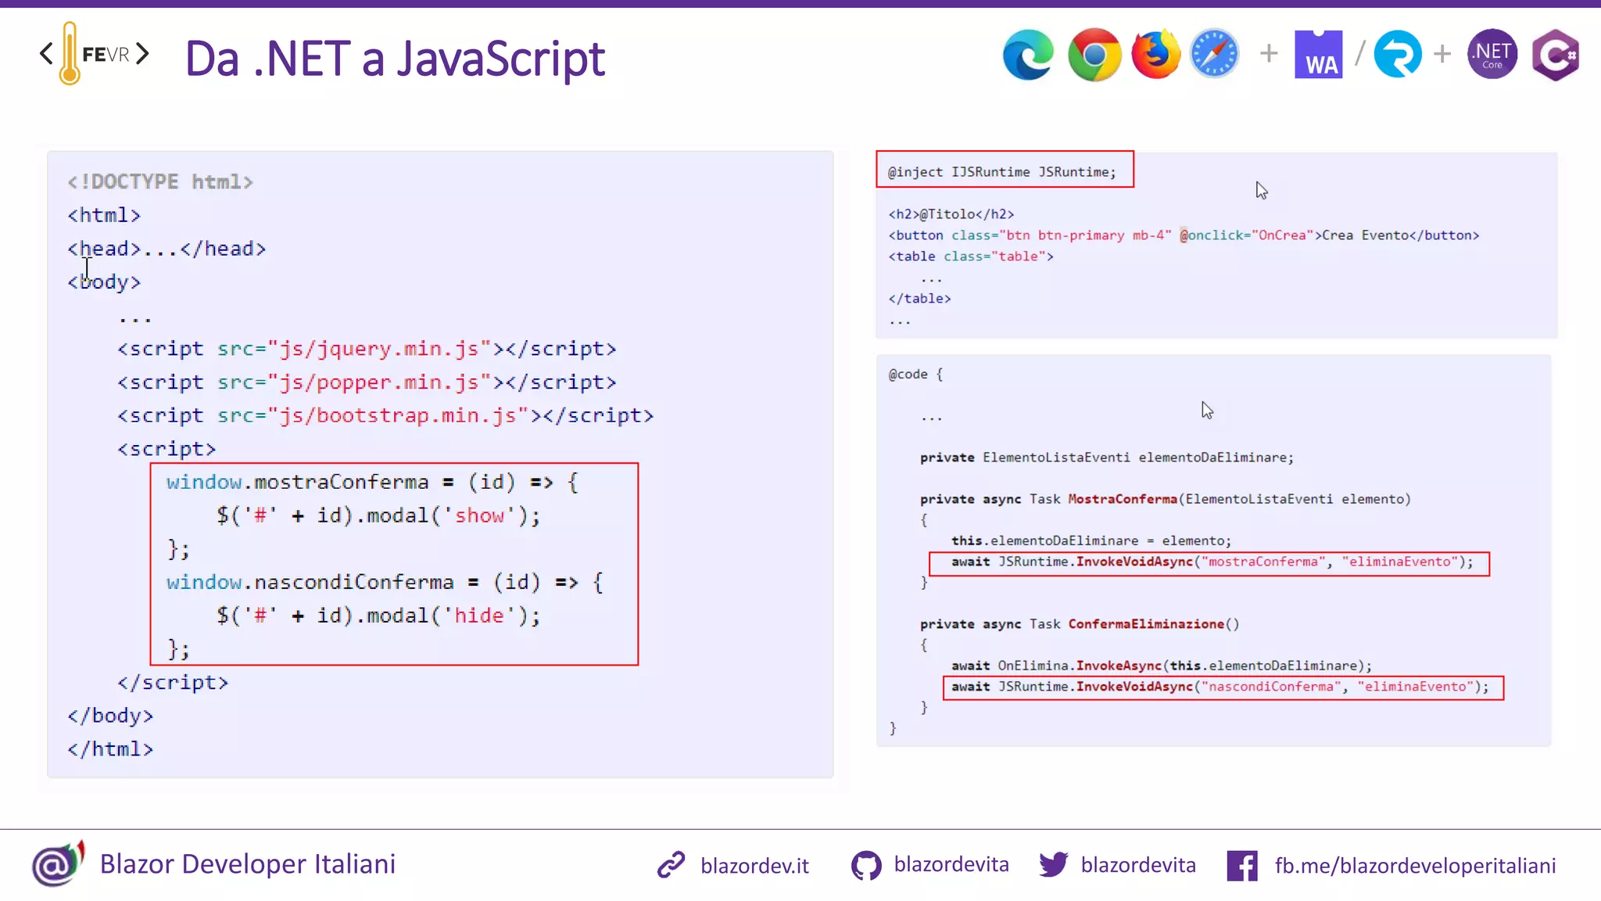Image resolution: width=1601 pixels, height=901 pixels.
Task: Click the FEVR thermometer logo
Action: click(x=94, y=53)
